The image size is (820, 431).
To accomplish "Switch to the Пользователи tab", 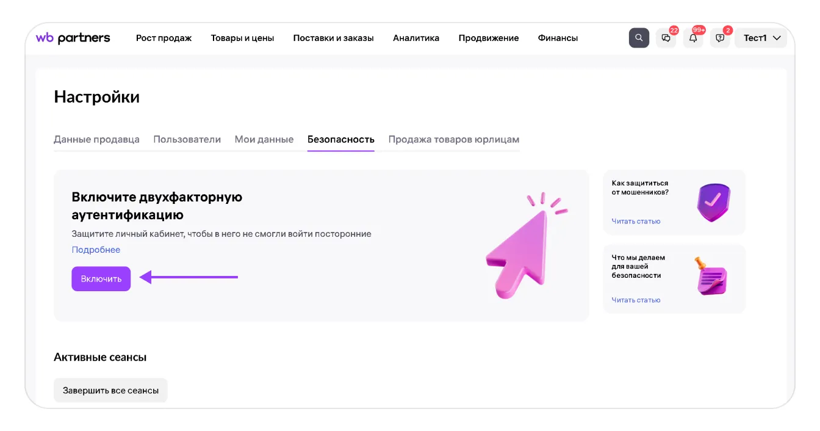I will (187, 139).
